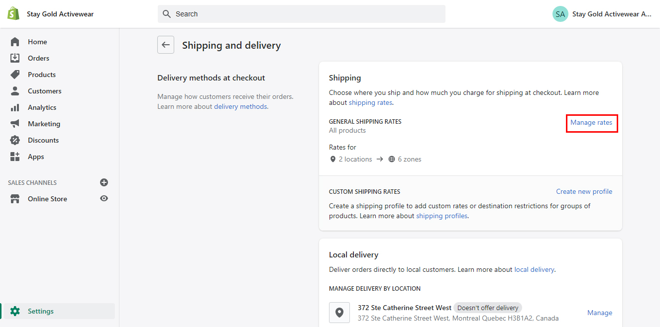Click the Home icon in sidebar
This screenshot has height=327, width=660.
click(15, 42)
